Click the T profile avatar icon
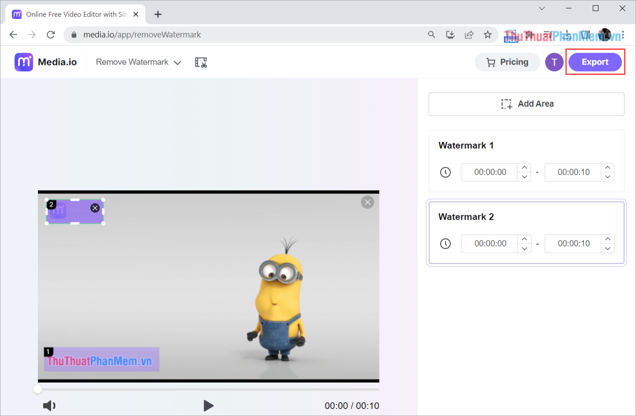The height and width of the screenshot is (416, 636). pyautogui.click(x=554, y=62)
